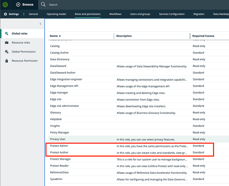Click the Collibra logo icon

pyautogui.click(x=5, y=5)
